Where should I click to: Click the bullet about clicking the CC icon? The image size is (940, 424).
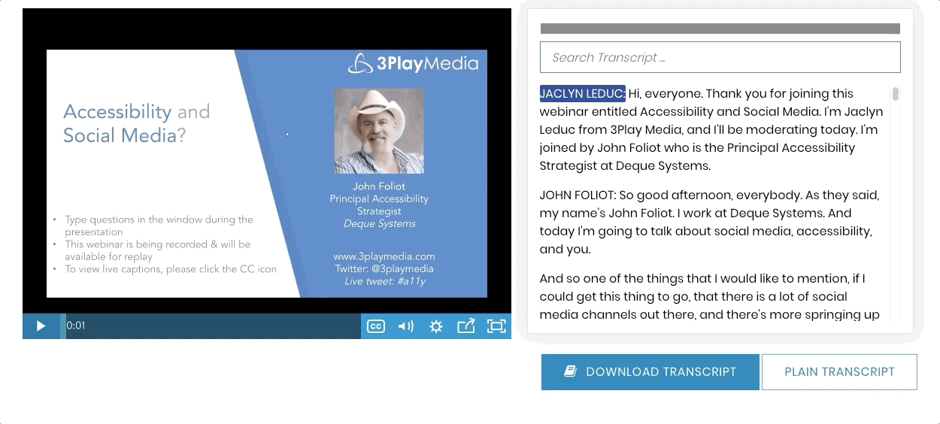[x=171, y=268]
